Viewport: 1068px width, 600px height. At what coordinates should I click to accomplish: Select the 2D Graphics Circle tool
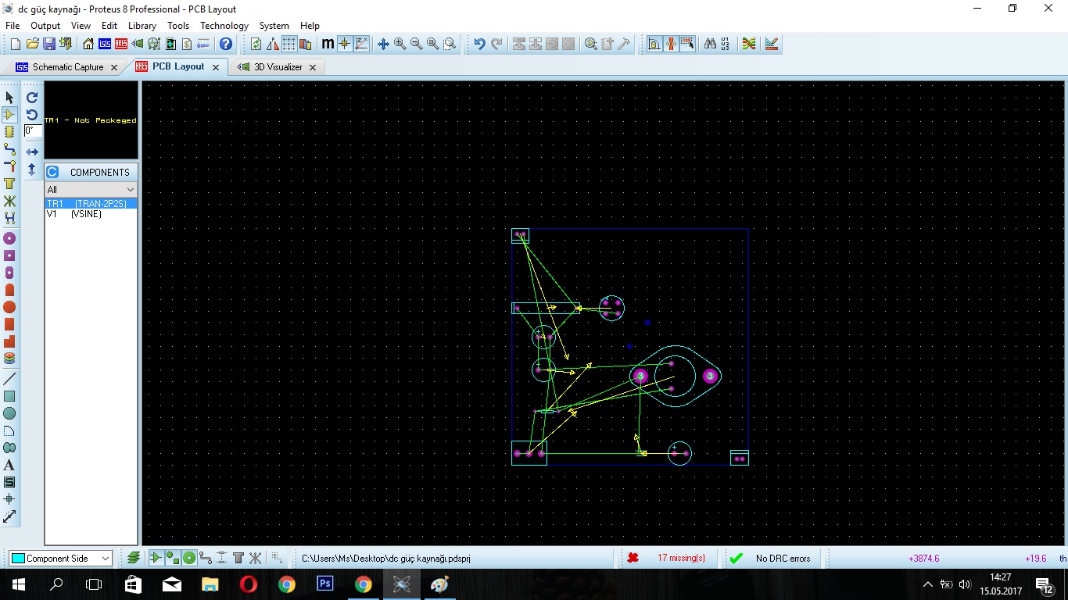click(9, 413)
